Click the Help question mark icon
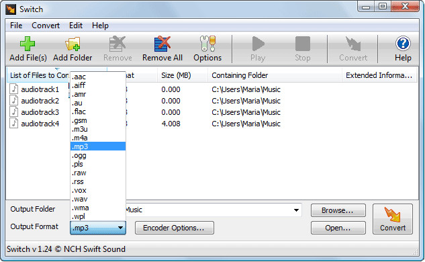The height and width of the screenshot is (262, 425). click(403, 44)
